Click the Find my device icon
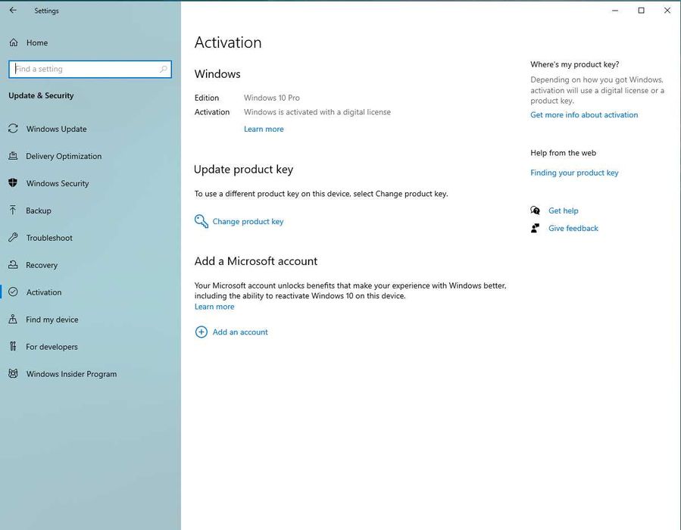Screen dimensions: 681x530 click(x=13, y=320)
